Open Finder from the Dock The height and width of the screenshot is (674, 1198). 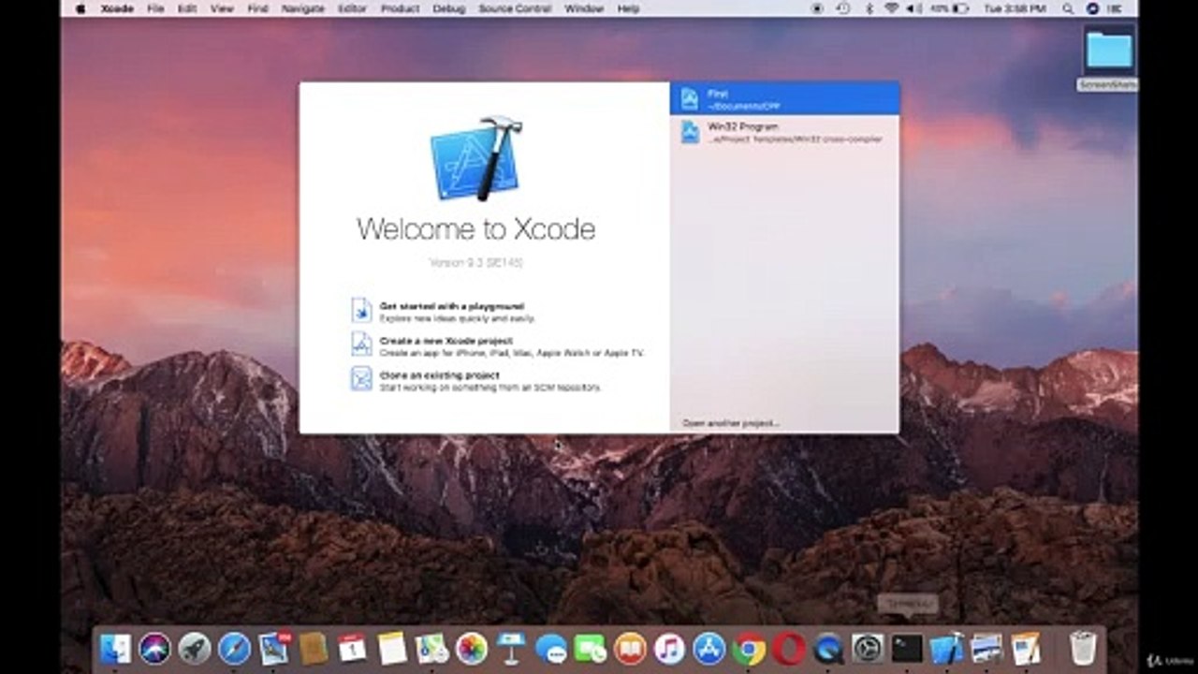[x=116, y=648]
